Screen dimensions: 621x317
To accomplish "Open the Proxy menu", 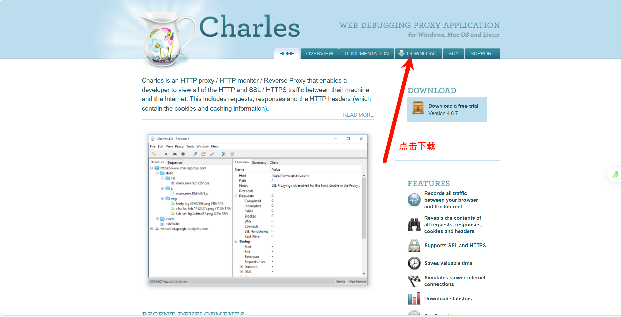I will pos(179,146).
